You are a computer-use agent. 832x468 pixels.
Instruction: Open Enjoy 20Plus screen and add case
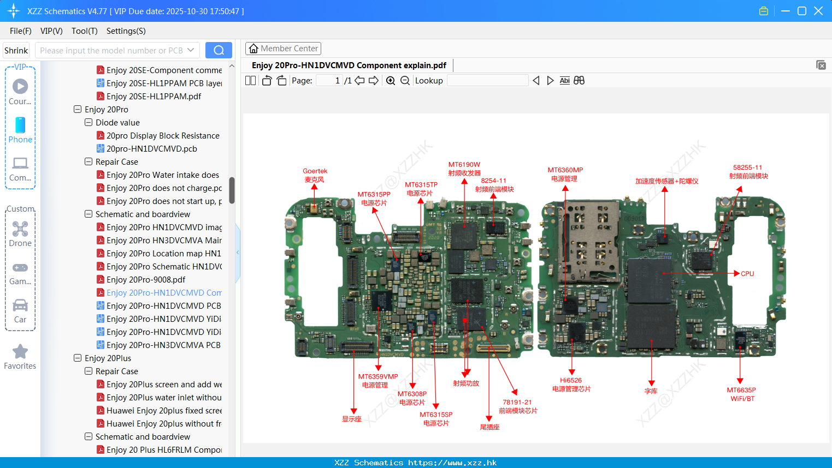click(164, 384)
